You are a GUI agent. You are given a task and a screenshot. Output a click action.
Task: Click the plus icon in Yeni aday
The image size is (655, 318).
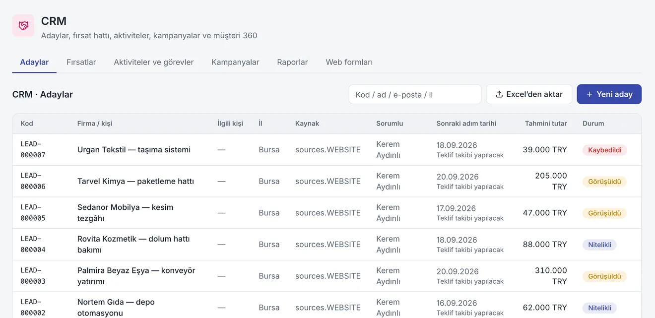click(589, 94)
